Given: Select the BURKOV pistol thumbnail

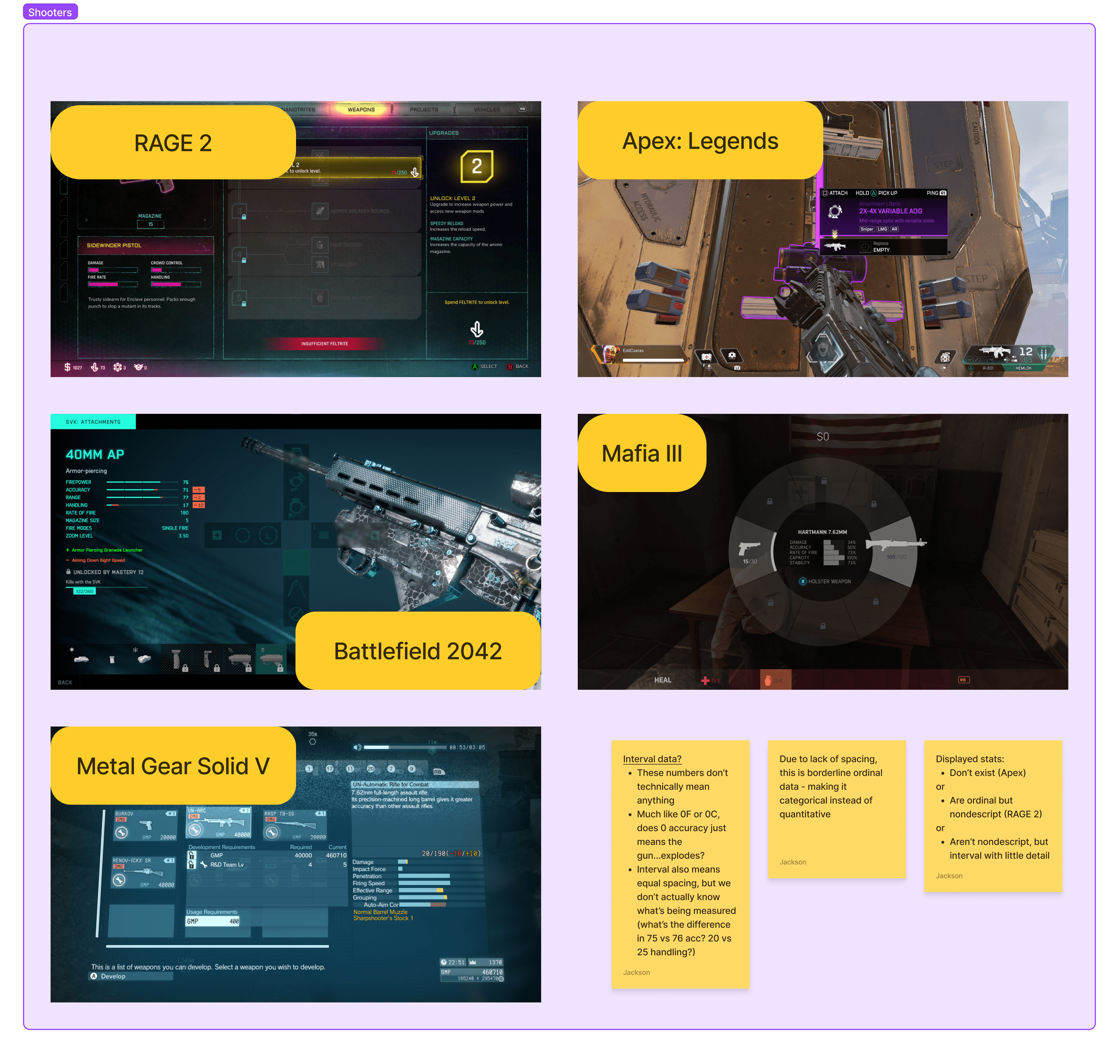Looking at the screenshot, I should (x=145, y=826).
